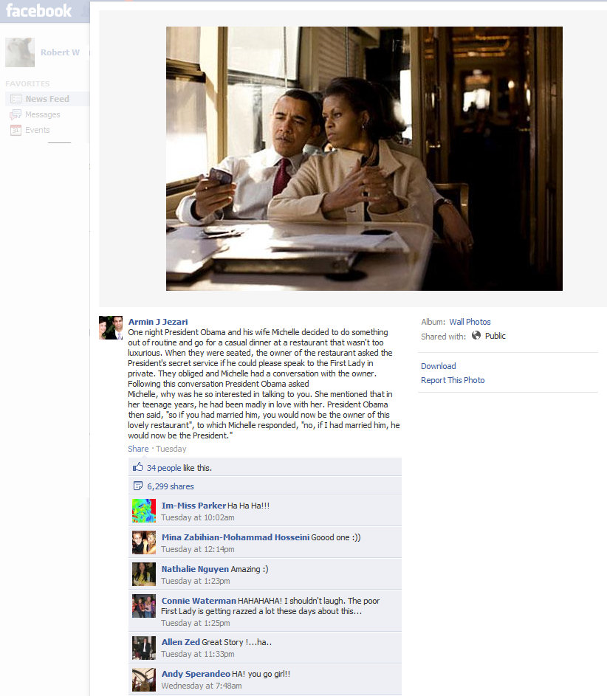607x696 pixels.
Task: Open the Messages icon in sidebar
Action: 16,114
